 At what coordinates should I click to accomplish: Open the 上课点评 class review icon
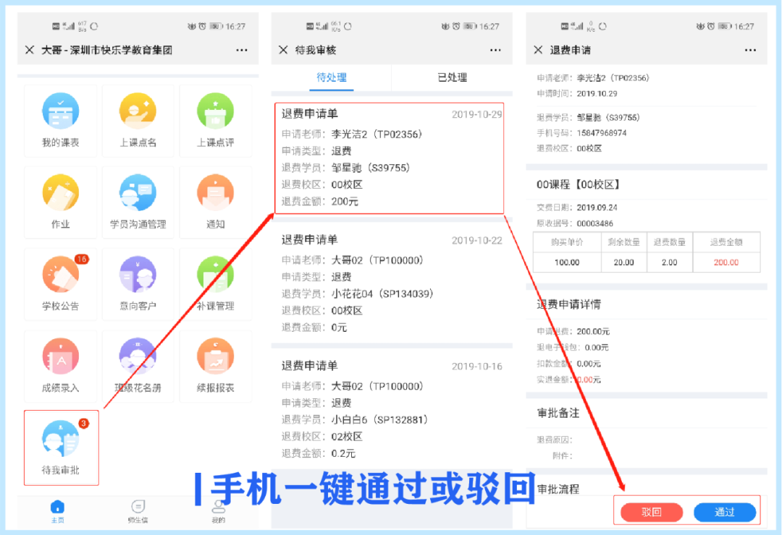tap(216, 112)
